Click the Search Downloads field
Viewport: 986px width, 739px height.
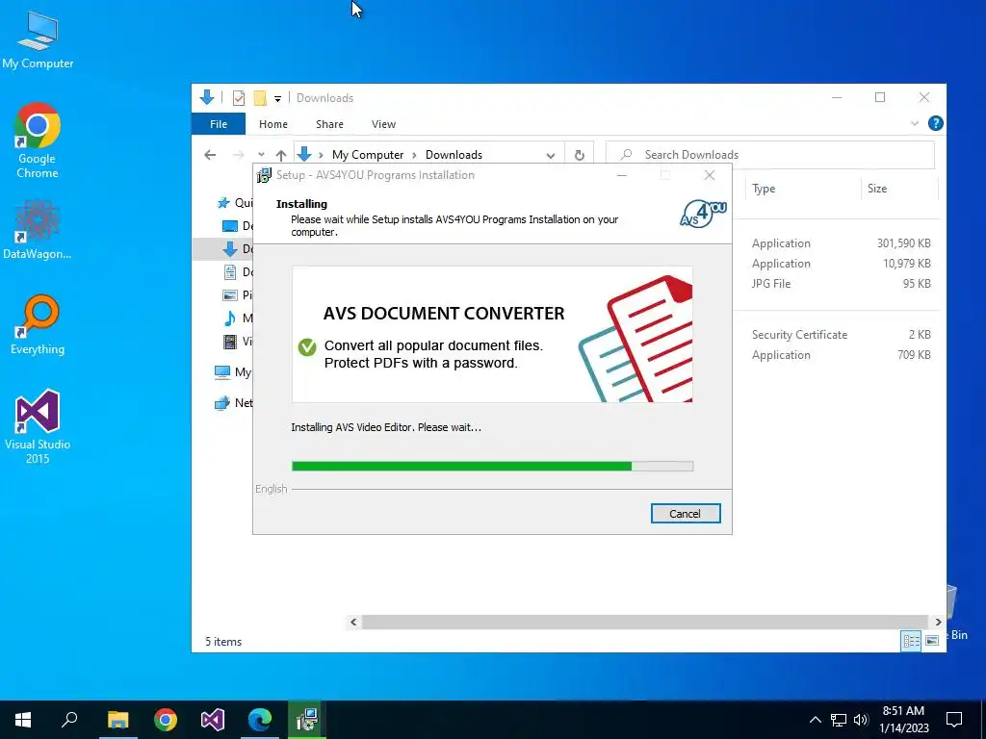[770, 155]
